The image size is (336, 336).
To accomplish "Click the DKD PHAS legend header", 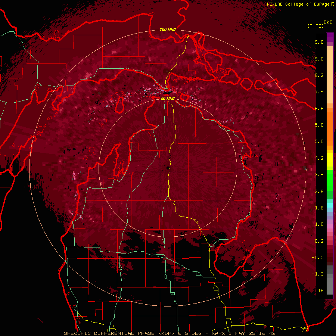I will [320, 24].
